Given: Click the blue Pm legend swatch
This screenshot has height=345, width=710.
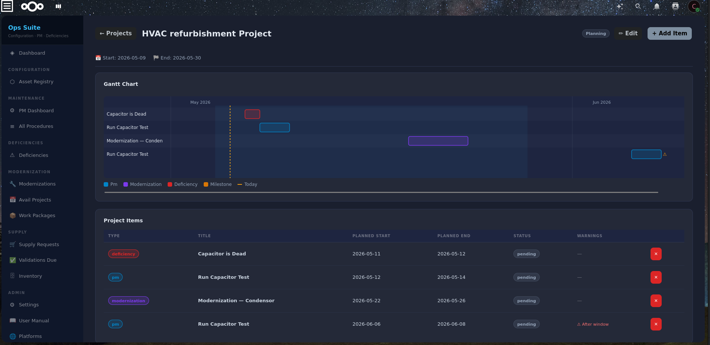Looking at the screenshot, I should click(x=106, y=184).
